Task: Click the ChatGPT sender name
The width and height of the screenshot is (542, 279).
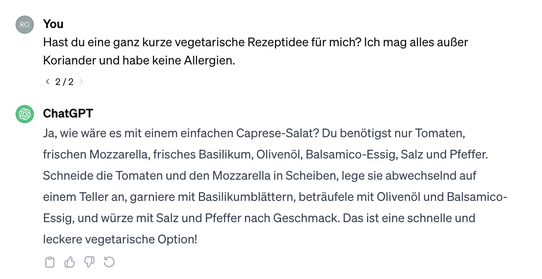Action: pos(68,113)
